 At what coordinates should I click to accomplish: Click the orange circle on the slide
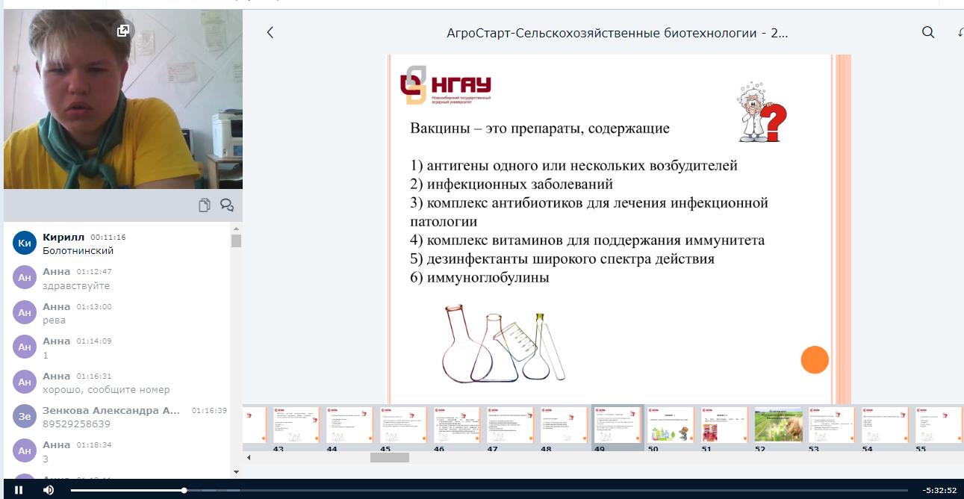click(815, 359)
